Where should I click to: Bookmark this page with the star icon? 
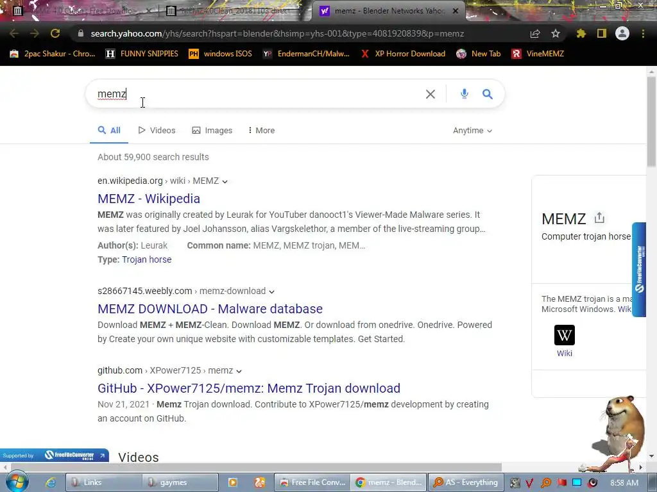coord(555,33)
